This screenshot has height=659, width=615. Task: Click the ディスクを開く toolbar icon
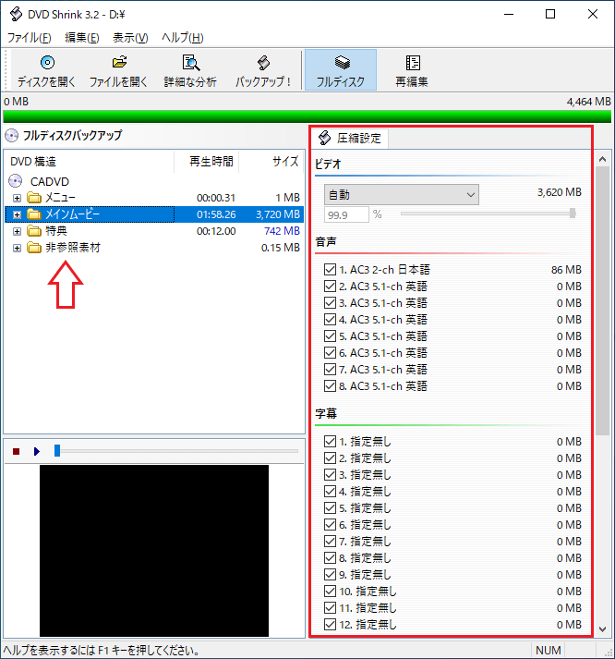coord(46,64)
